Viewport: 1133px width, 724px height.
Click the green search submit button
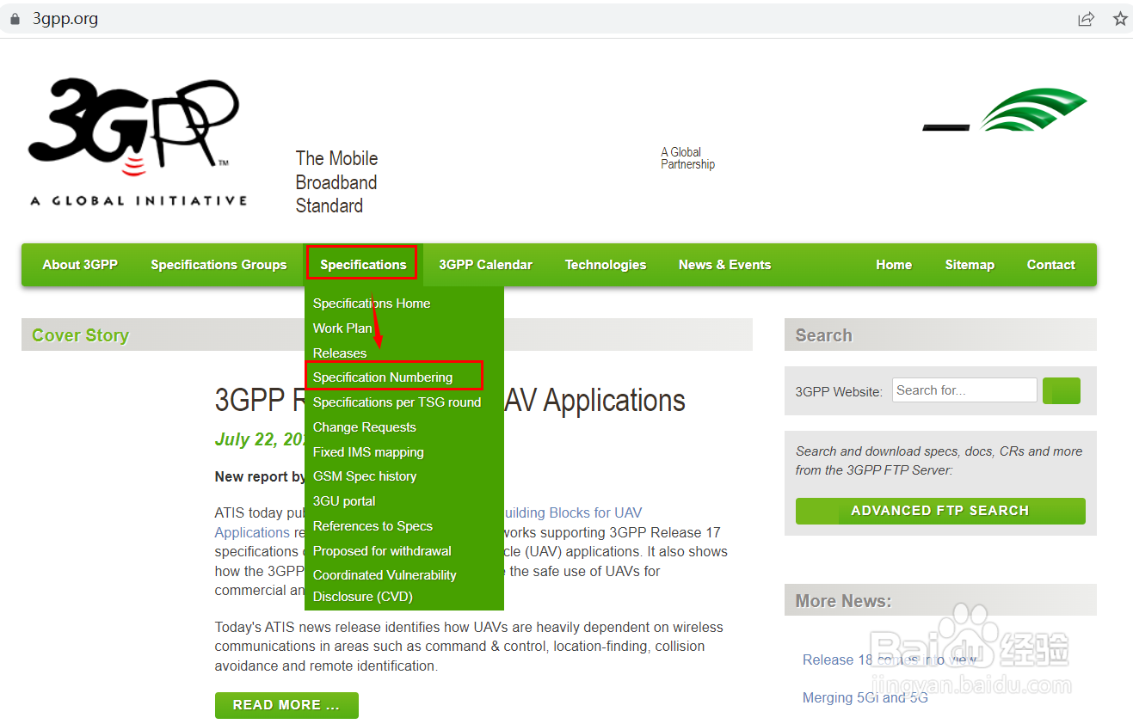[1061, 391]
